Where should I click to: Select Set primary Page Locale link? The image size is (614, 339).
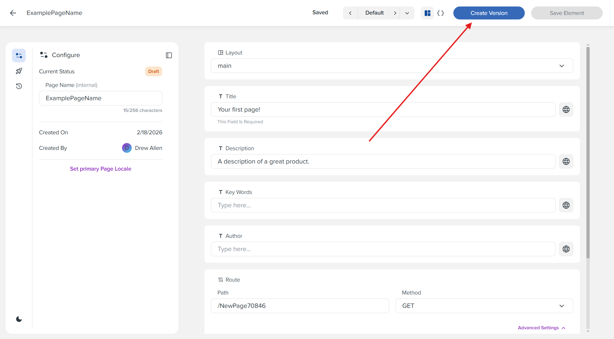click(100, 169)
